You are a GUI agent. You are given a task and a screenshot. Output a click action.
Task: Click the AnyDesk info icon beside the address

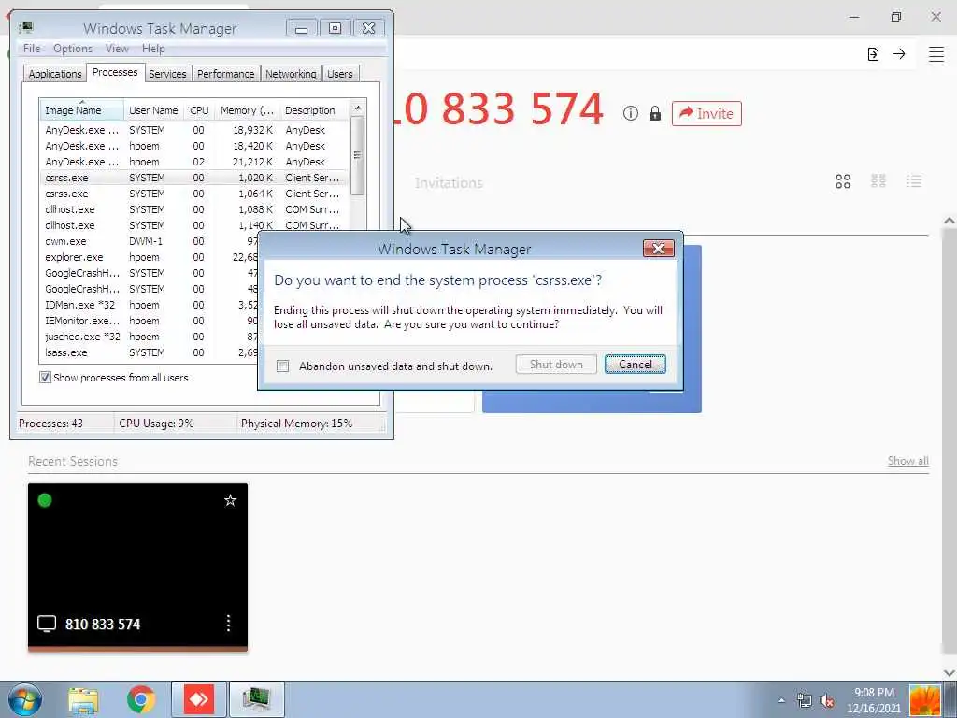[631, 113]
